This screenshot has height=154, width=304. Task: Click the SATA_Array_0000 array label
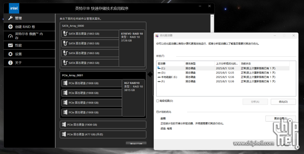click(x=73, y=26)
